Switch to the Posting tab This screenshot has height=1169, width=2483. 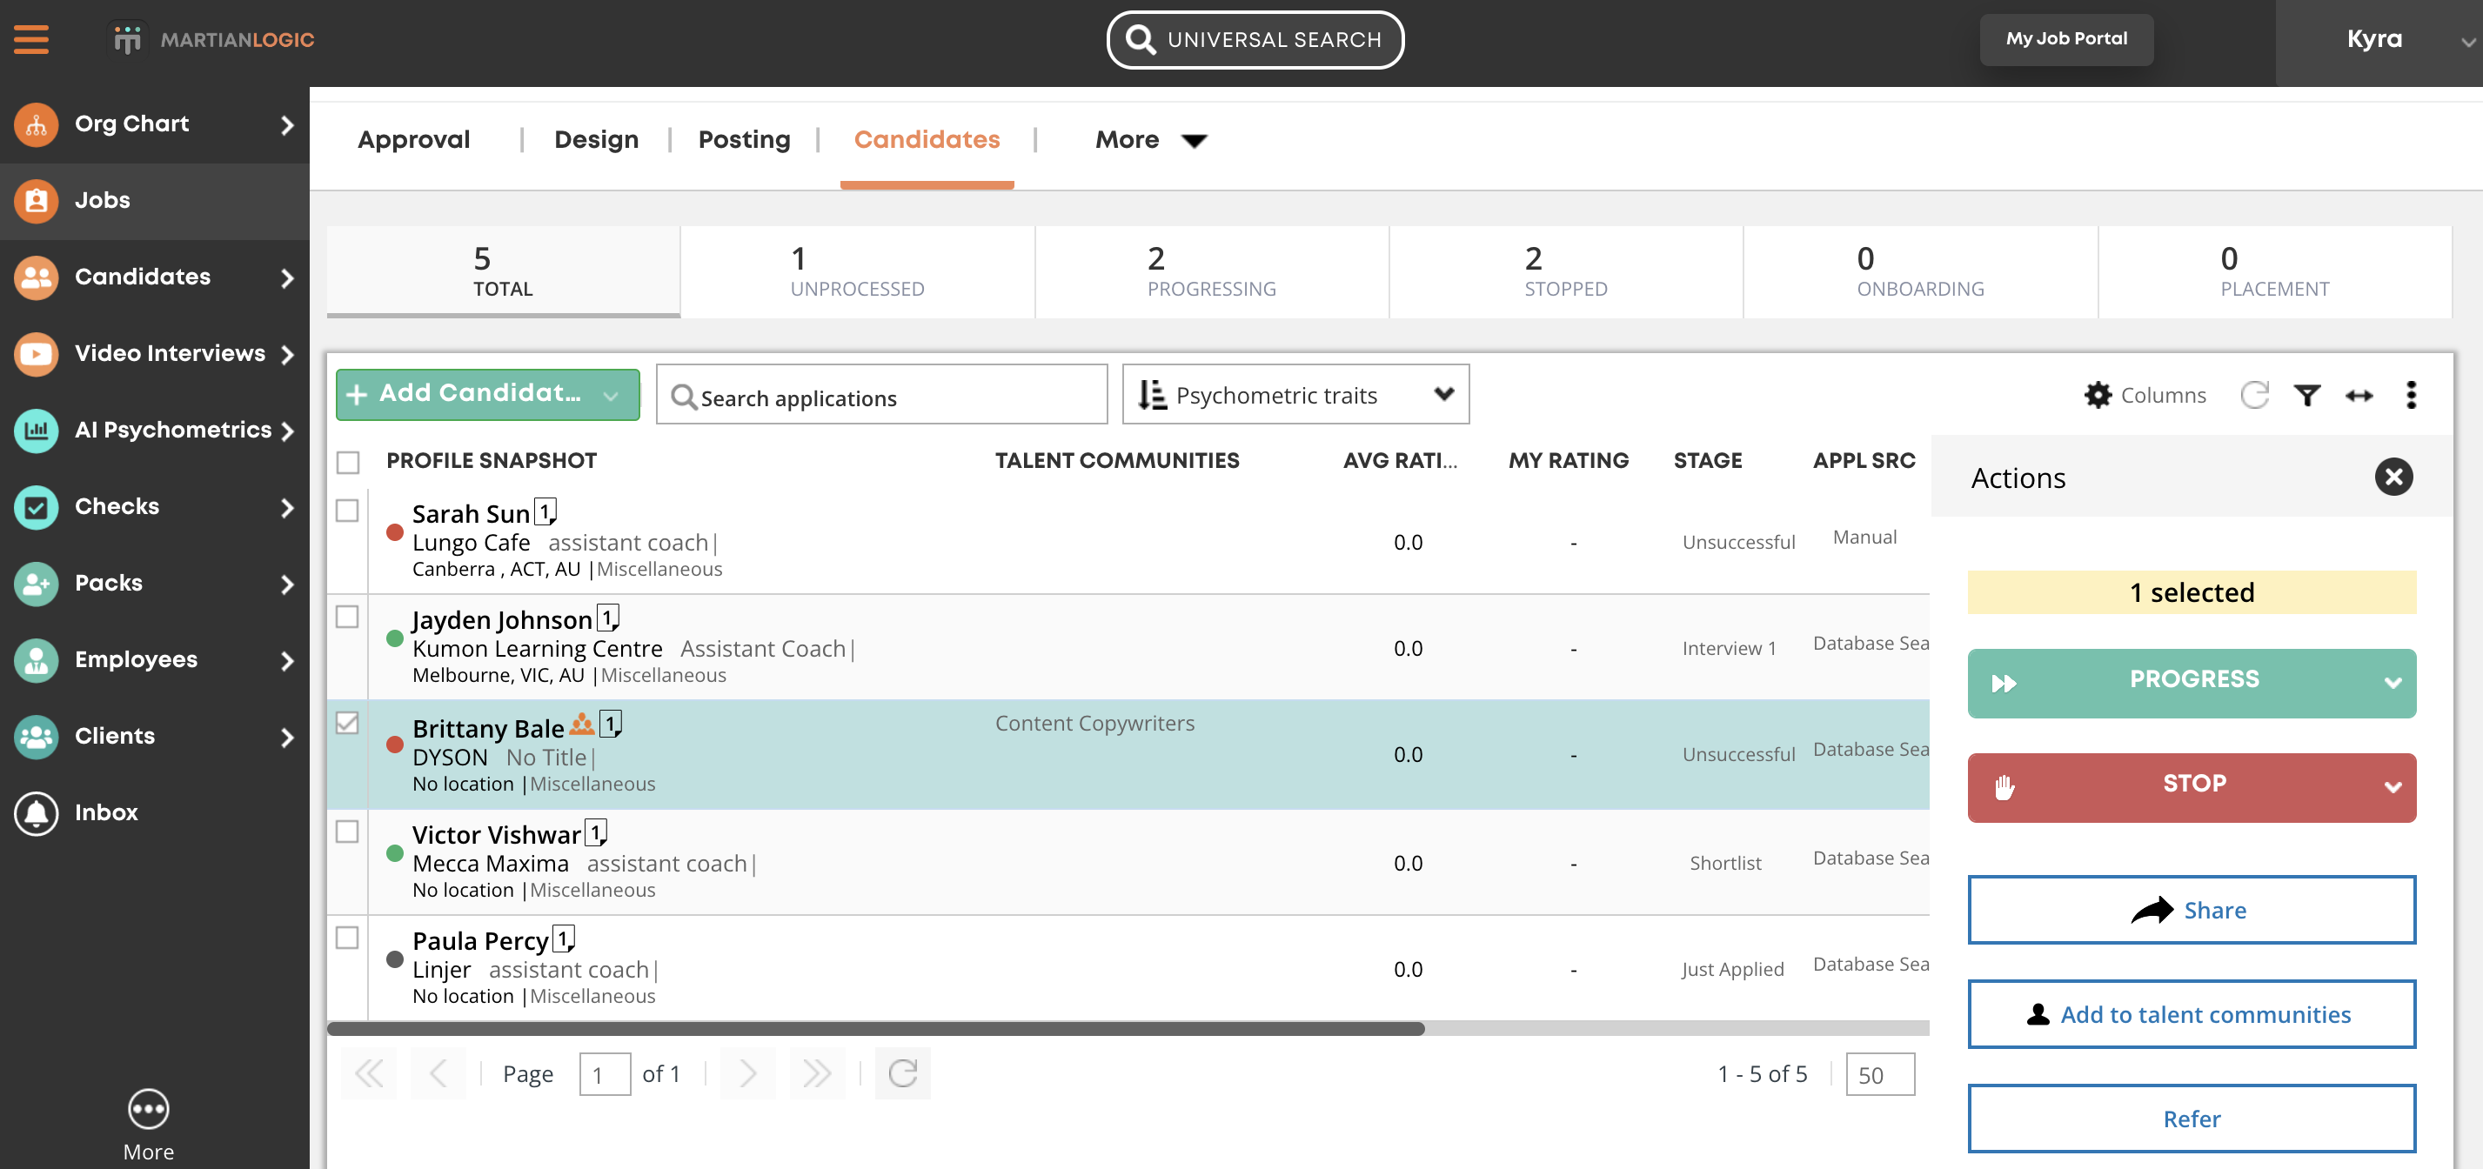tap(743, 139)
